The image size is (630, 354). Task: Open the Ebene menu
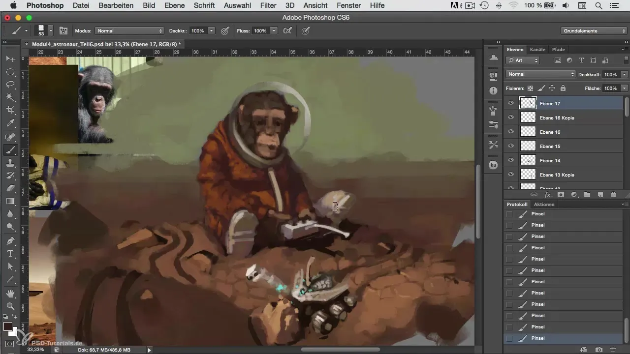pyautogui.click(x=174, y=5)
